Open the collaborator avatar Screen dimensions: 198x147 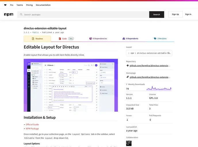pos(129,143)
